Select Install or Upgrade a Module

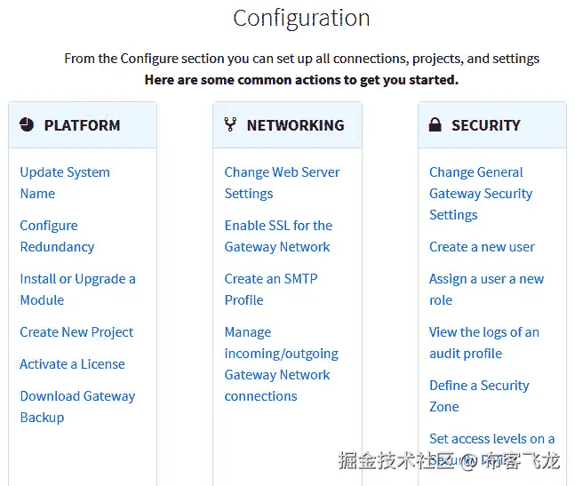[77, 290]
